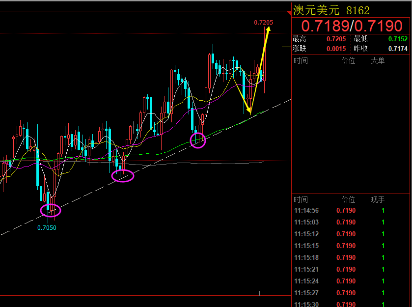Click 价位 header in the 现手 table

(349, 200)
